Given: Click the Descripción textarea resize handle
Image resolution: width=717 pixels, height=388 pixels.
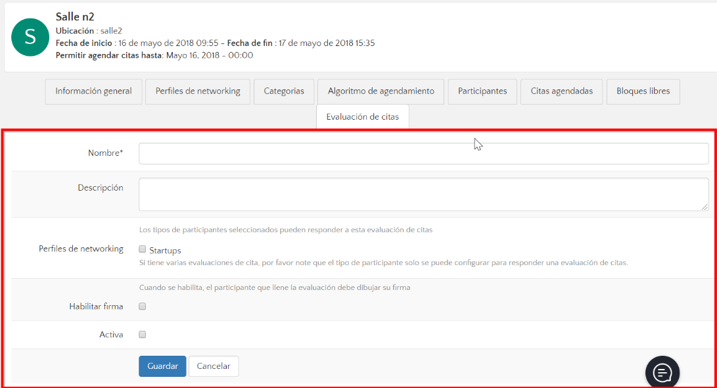Looking at the screenshot, I should point(705,206).
